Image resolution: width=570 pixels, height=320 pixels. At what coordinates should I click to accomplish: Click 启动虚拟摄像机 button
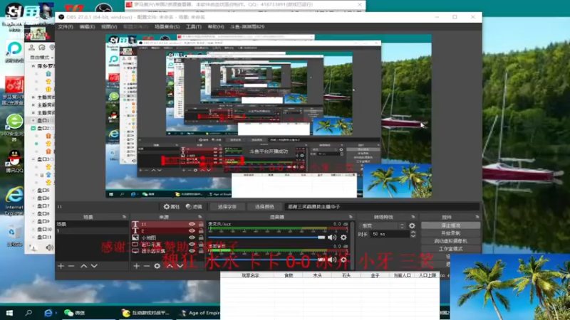click(450, 241)
